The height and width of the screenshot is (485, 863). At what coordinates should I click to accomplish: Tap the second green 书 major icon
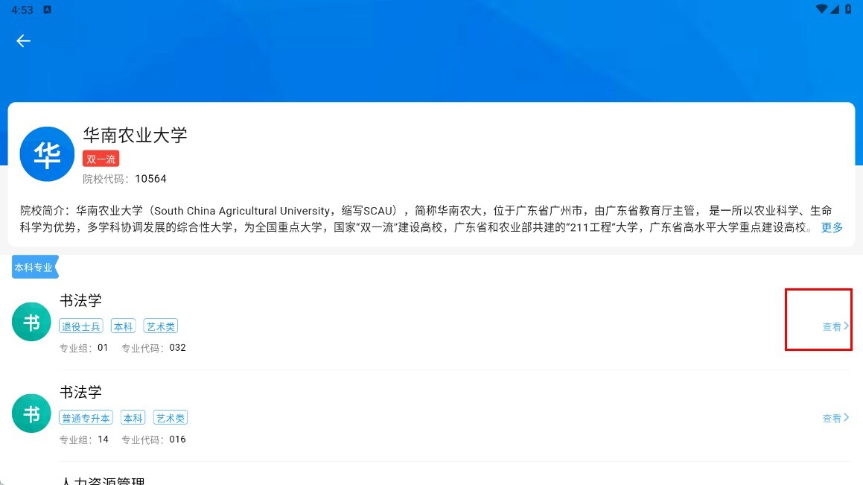tap(31, 413)
